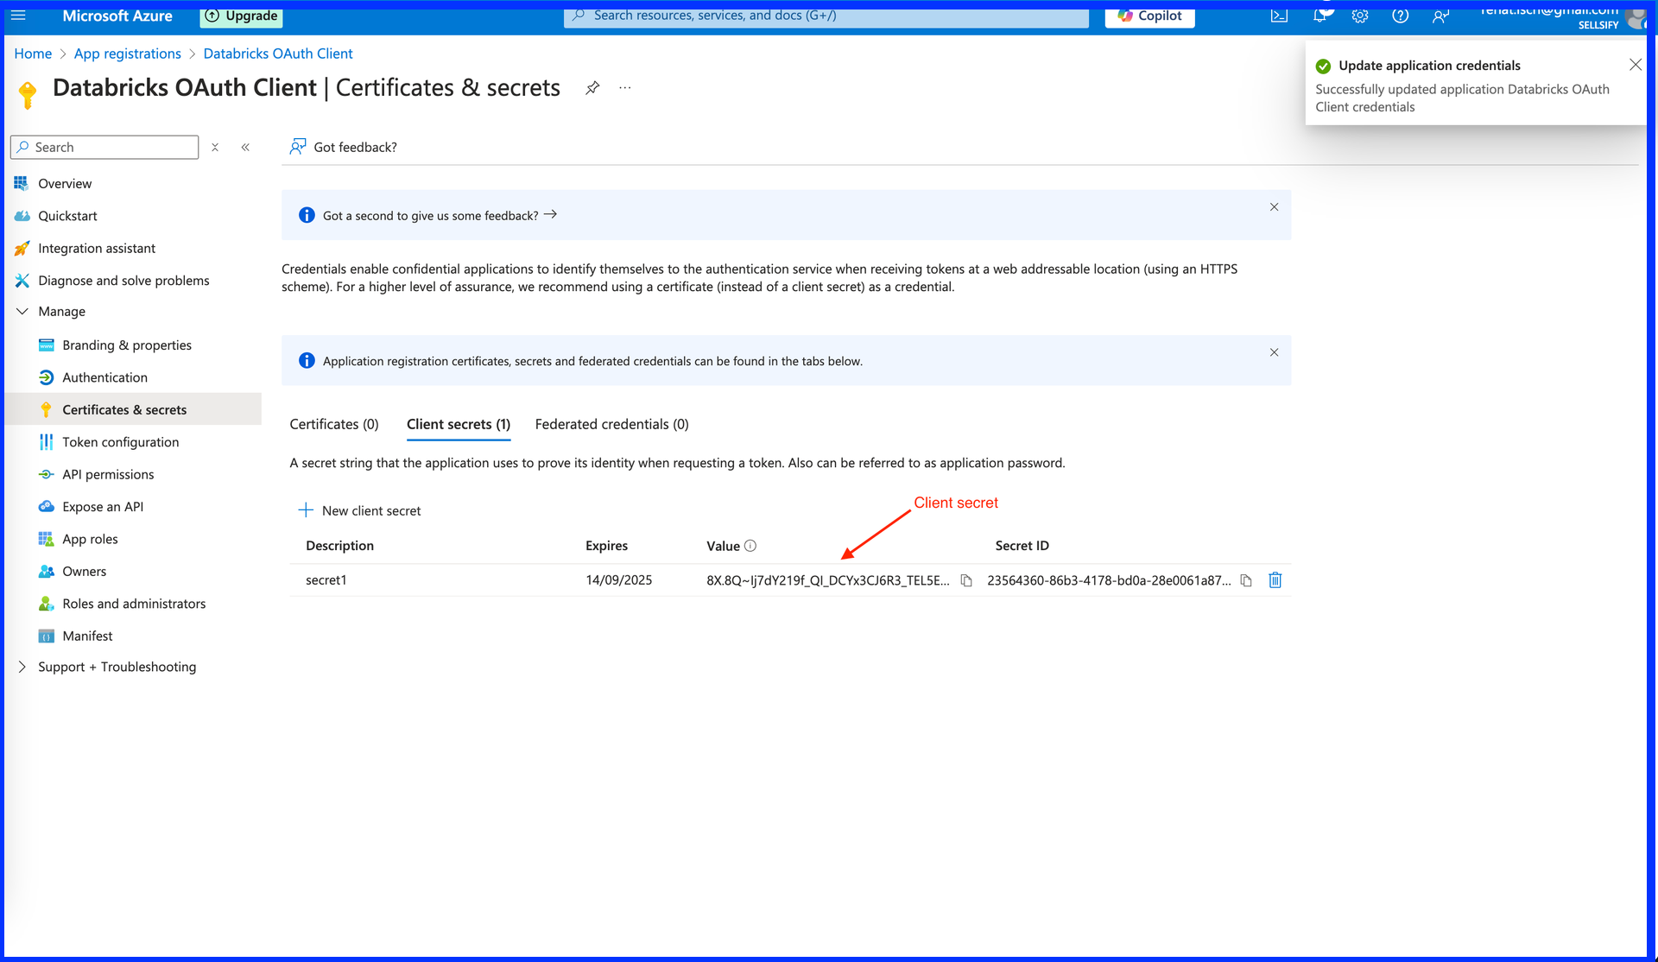The width and height of the screenshot is (1658, 962).
Task: Open Cloud Shell from the top bar
Action: (x=1279, y=16)
